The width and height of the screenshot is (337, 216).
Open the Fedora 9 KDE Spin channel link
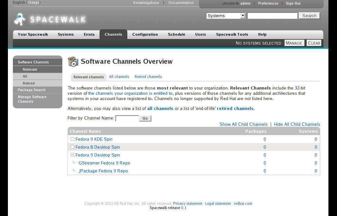[94, 139]
